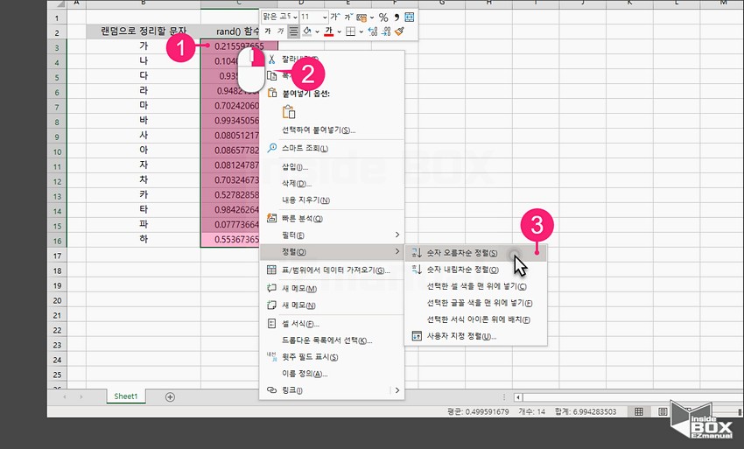Apply comma style from mini toolbar

(397, 18)
